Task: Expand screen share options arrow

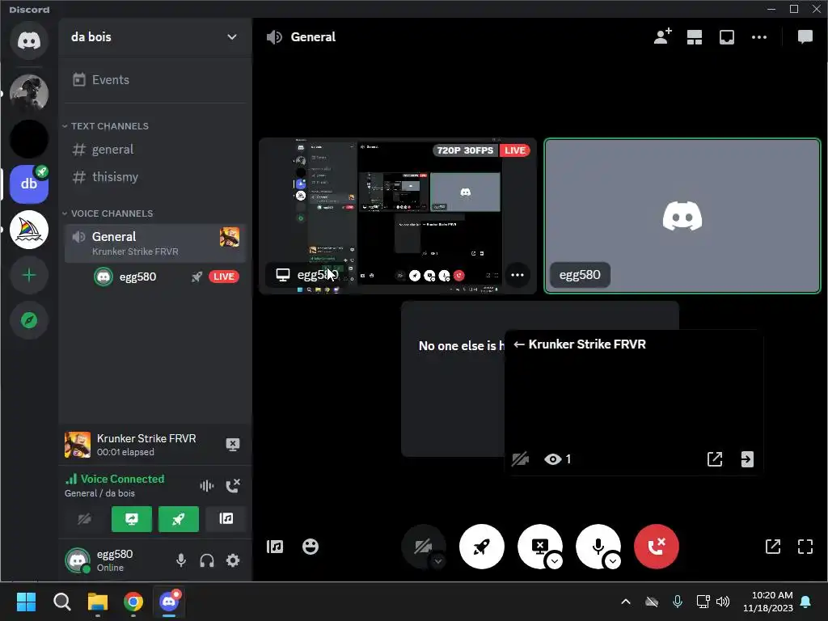Action: pos(555,561)
